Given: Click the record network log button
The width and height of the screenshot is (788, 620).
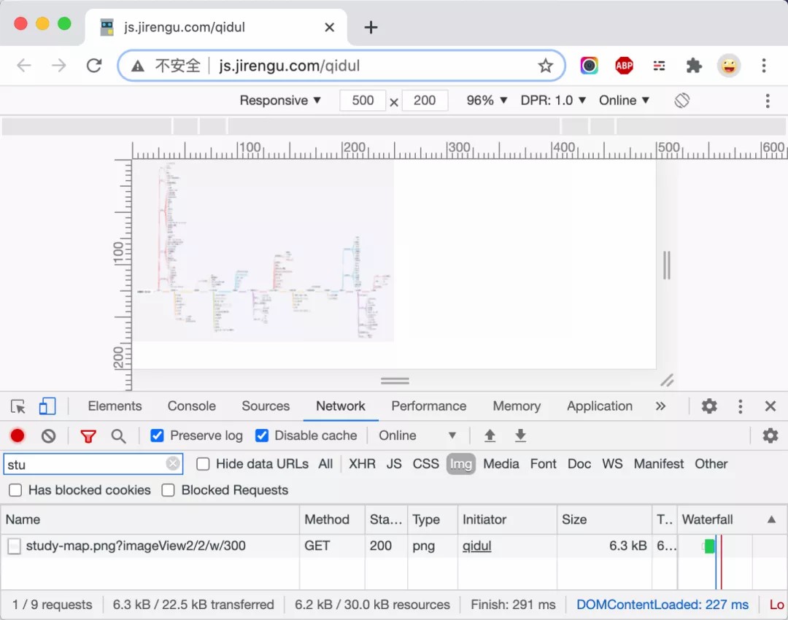Looking at the screenshot, I should coord(18,435).
